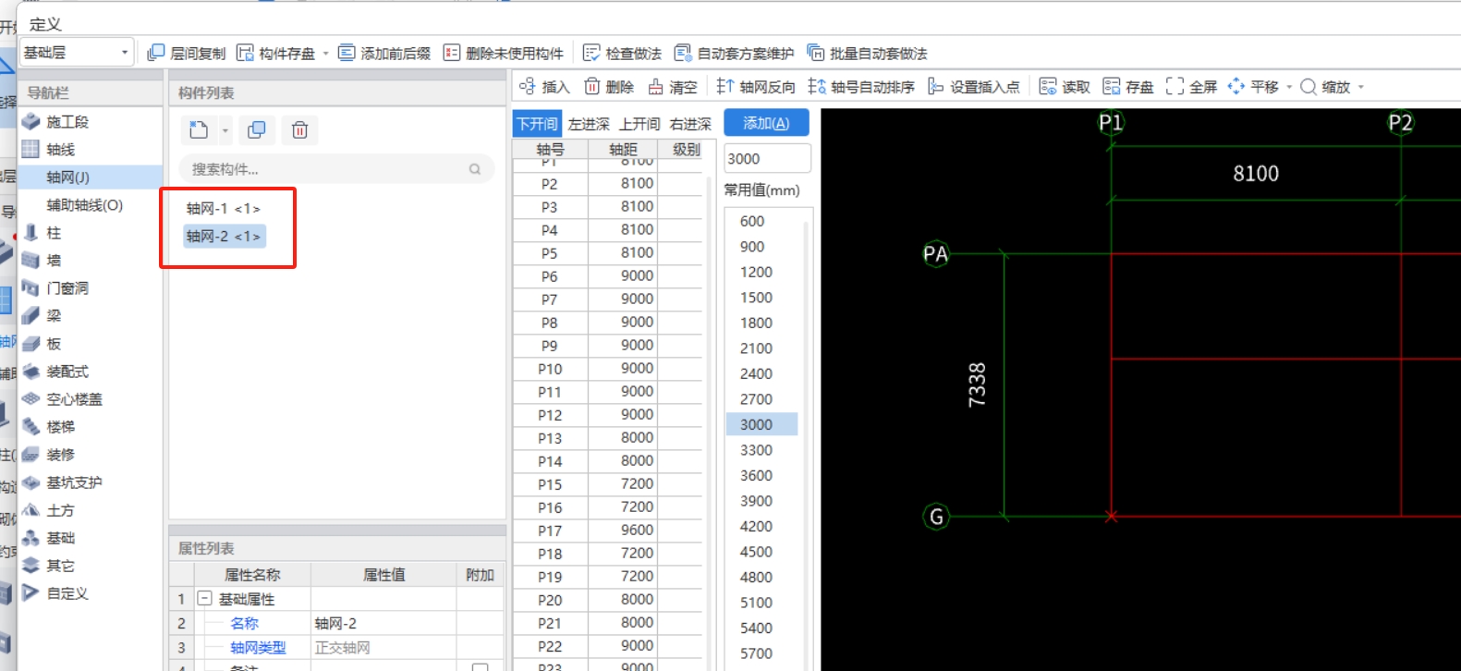The height and width of the screenshot is (671, 1461).
Task: Open the 平移 dropdown arrow
Action: 1289,87
